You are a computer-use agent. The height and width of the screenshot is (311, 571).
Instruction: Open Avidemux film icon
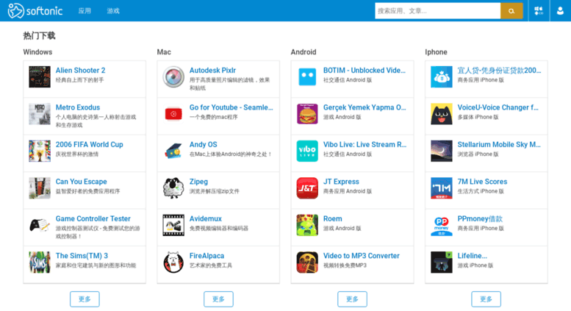(x=173, y=226)
